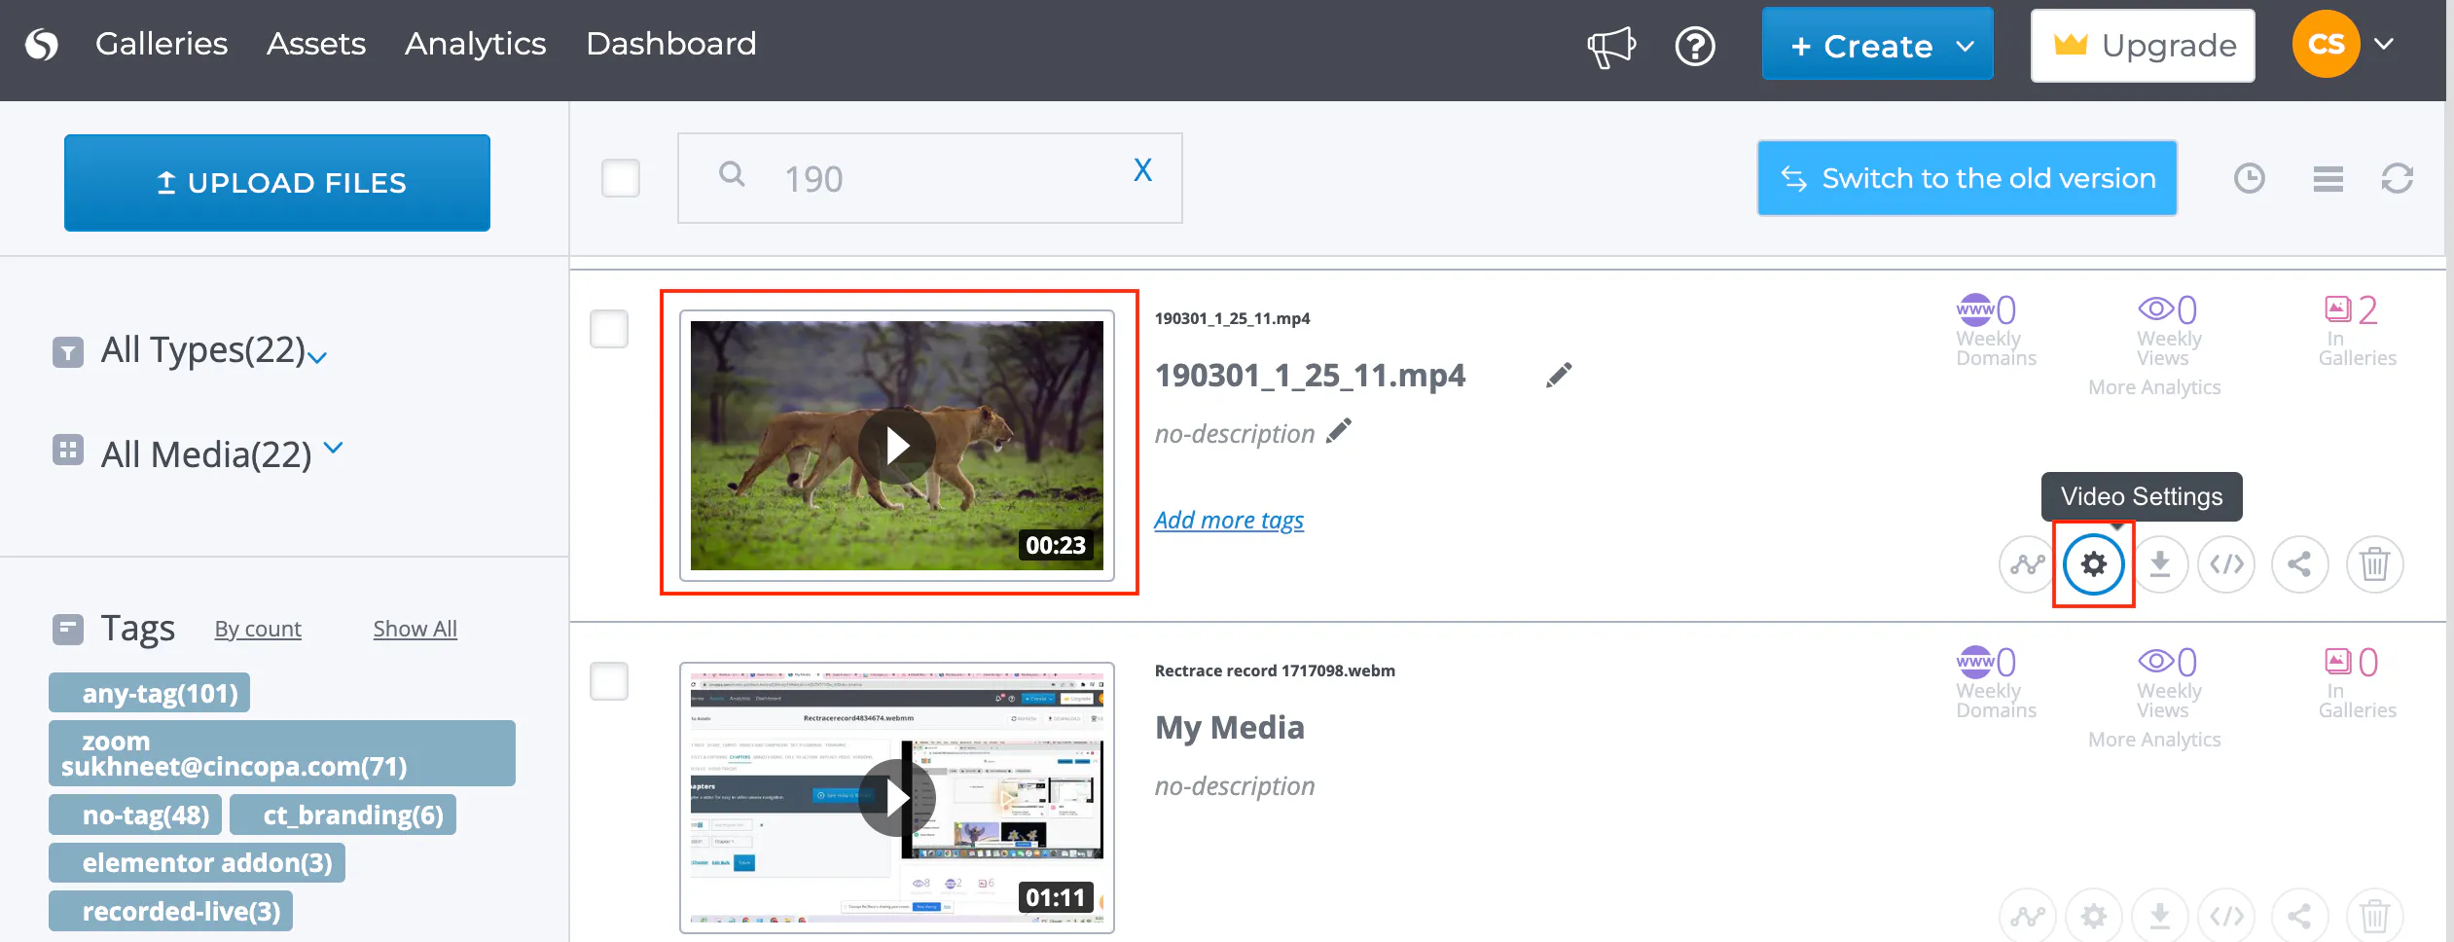Collapse the Tags section icon
2454x942 pixels.
point(68,629)
